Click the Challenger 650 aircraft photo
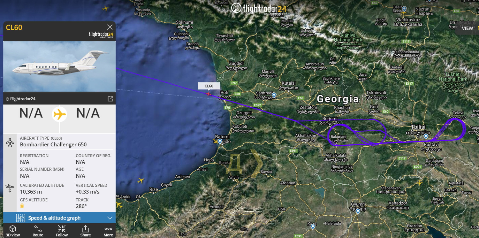The image size is (479, 238). (59, 66)
